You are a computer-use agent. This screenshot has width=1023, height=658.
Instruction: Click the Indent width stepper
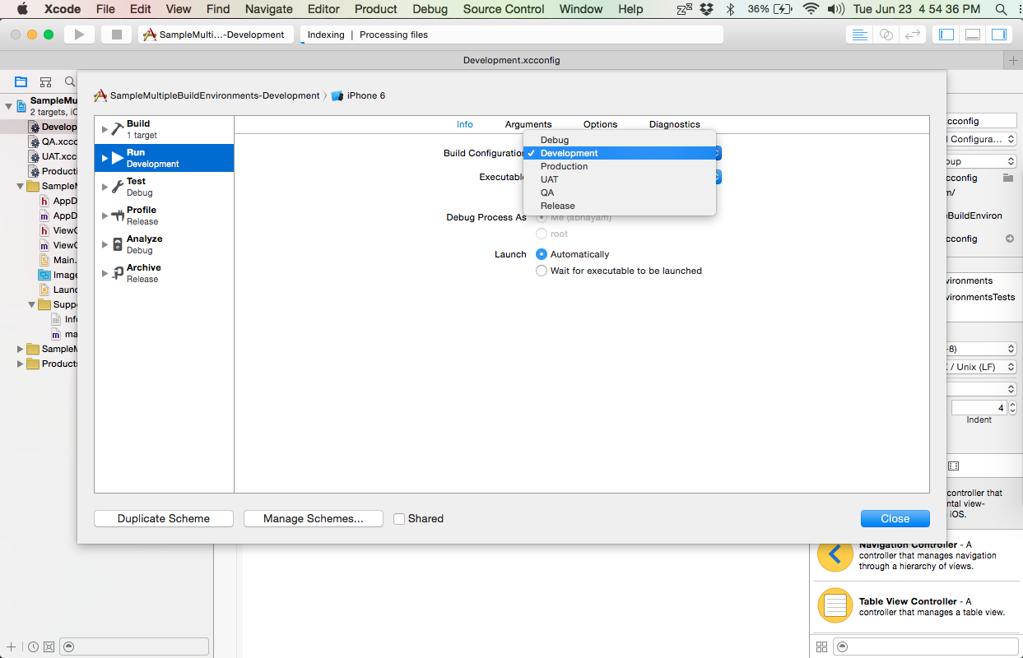coord(1011,408)
